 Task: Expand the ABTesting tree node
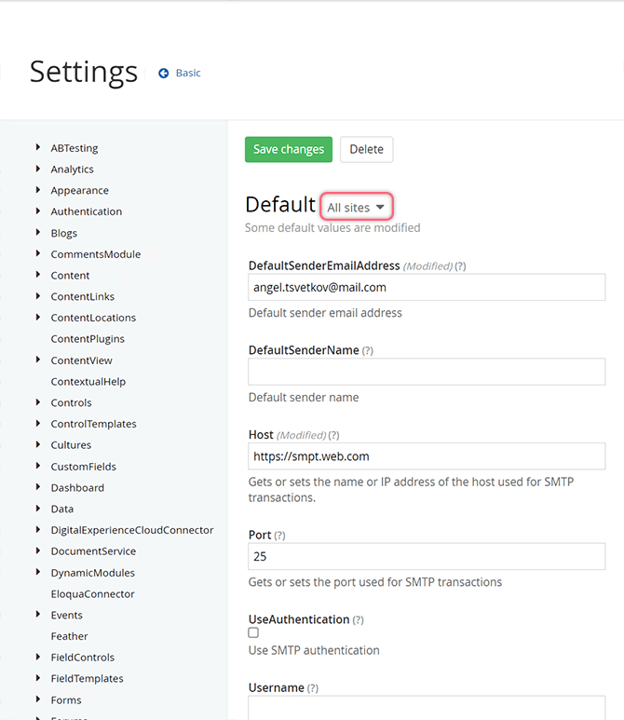[x=37, y=147]
